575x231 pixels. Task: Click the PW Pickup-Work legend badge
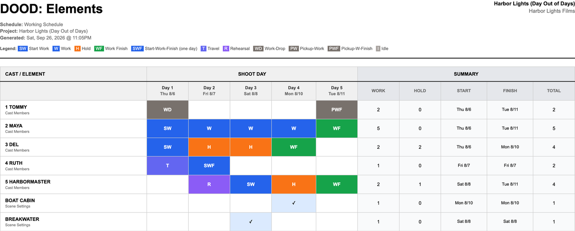pyautogui.click(x=294, y=48)
